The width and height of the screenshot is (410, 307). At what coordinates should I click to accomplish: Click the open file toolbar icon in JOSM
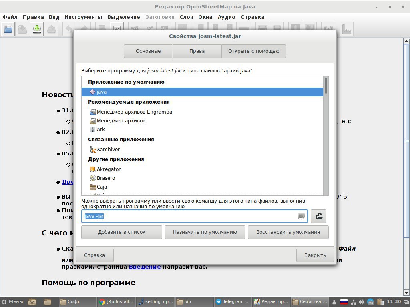(x=8, y=29)
